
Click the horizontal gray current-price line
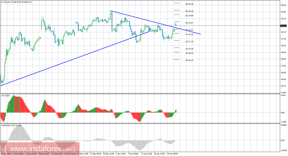tap(139, 25)
